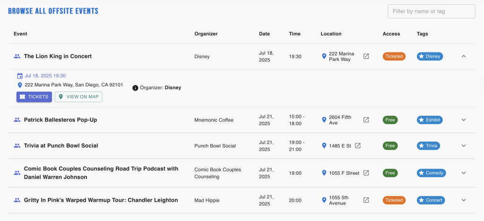The width and height of the screenshot is (484, 221).
Task: Click the info icon beside Organizer: Disney
Action: [135, 88]
